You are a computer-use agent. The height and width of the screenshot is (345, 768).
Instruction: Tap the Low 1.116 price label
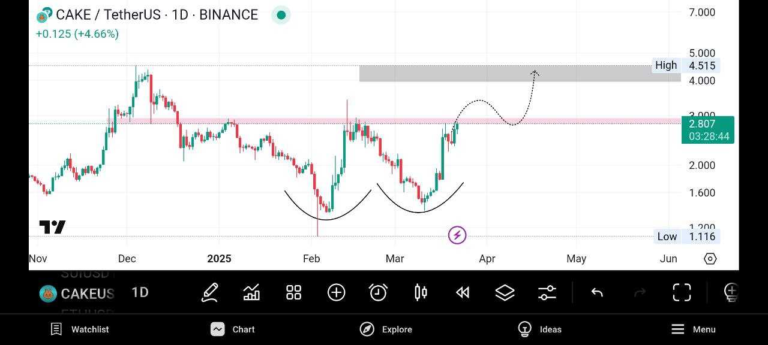pos(686,237)
